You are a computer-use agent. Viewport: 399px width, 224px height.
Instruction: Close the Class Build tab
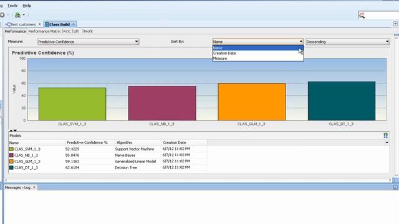[x=74, y=24]
